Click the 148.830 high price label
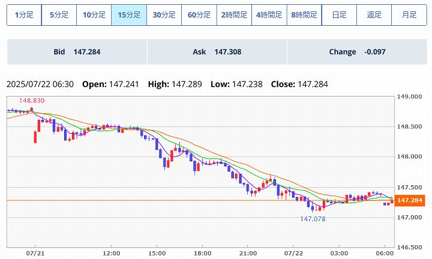 32,101
